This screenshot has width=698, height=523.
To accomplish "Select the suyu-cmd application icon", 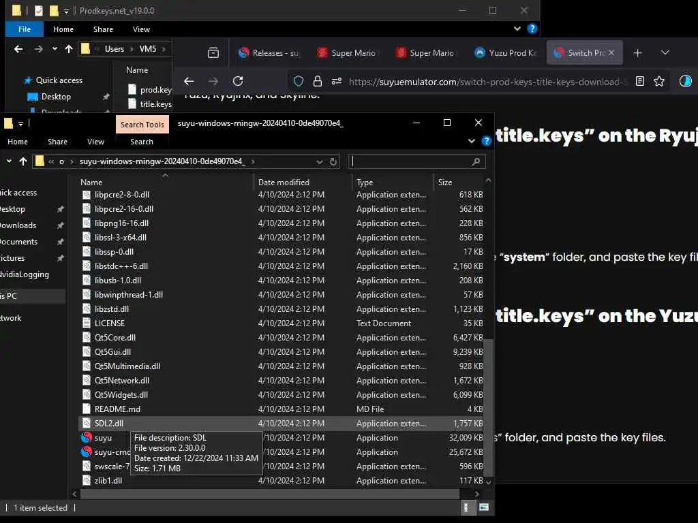I will pyautogui.click(x=87, y=452).
